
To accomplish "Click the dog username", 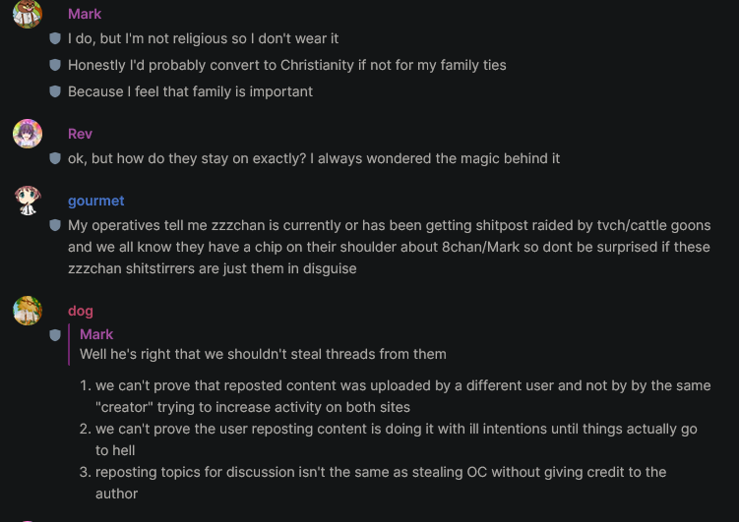I will 81,311.
